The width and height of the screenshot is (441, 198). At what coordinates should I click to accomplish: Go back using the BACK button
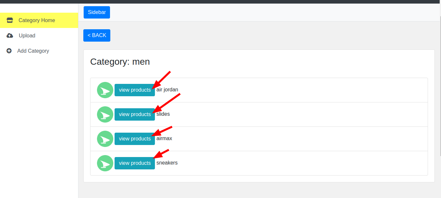[x=97, y=35]
